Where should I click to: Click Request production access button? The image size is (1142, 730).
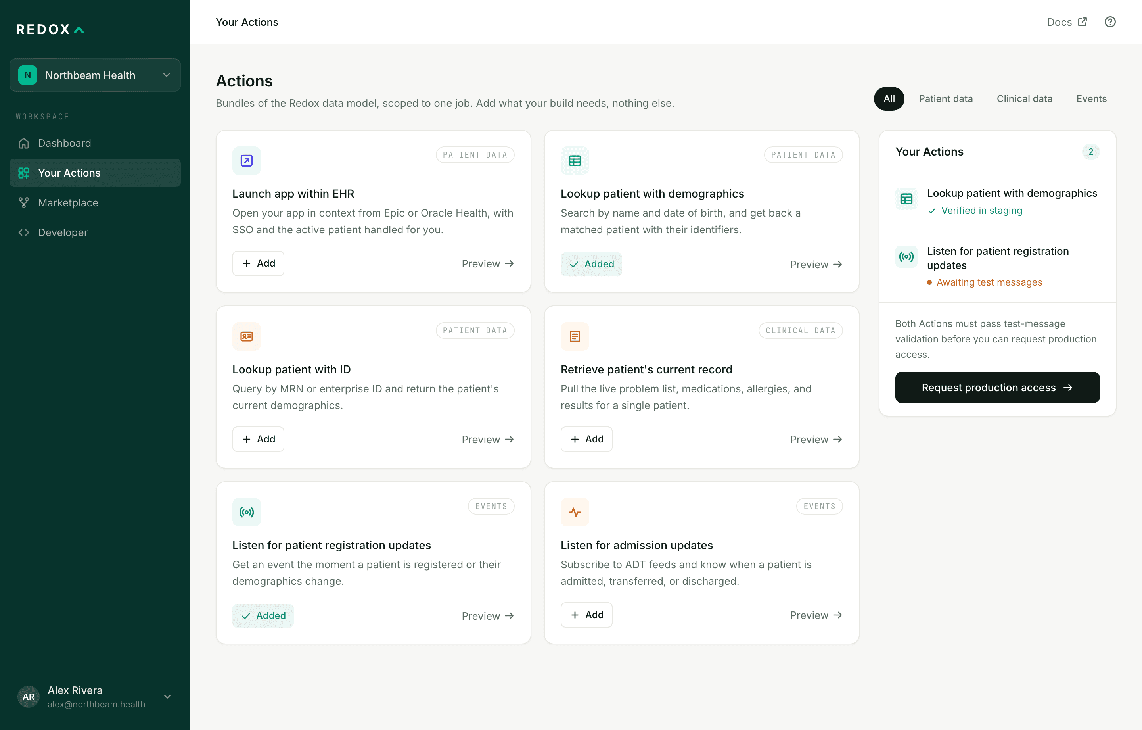997,387
